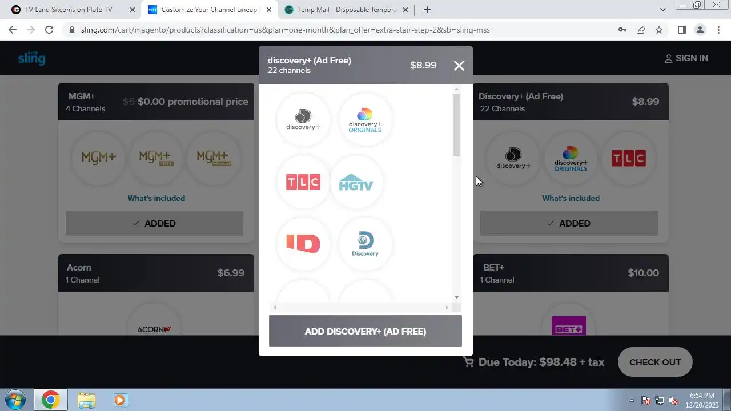The height and width of the screenshot is (411, 731).
Task: Click the popup vertical scrollbar thumb
Action: tap(456, 124)
